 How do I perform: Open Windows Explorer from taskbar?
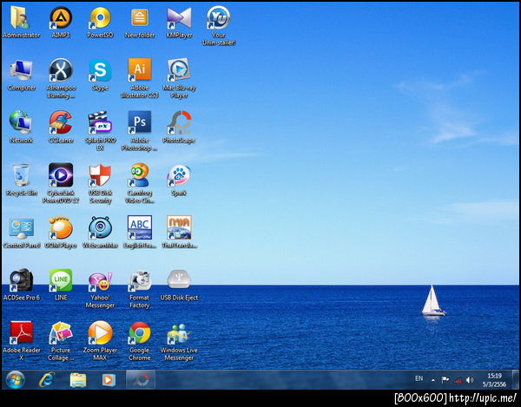pyautogui.click(x=78, y=380)
